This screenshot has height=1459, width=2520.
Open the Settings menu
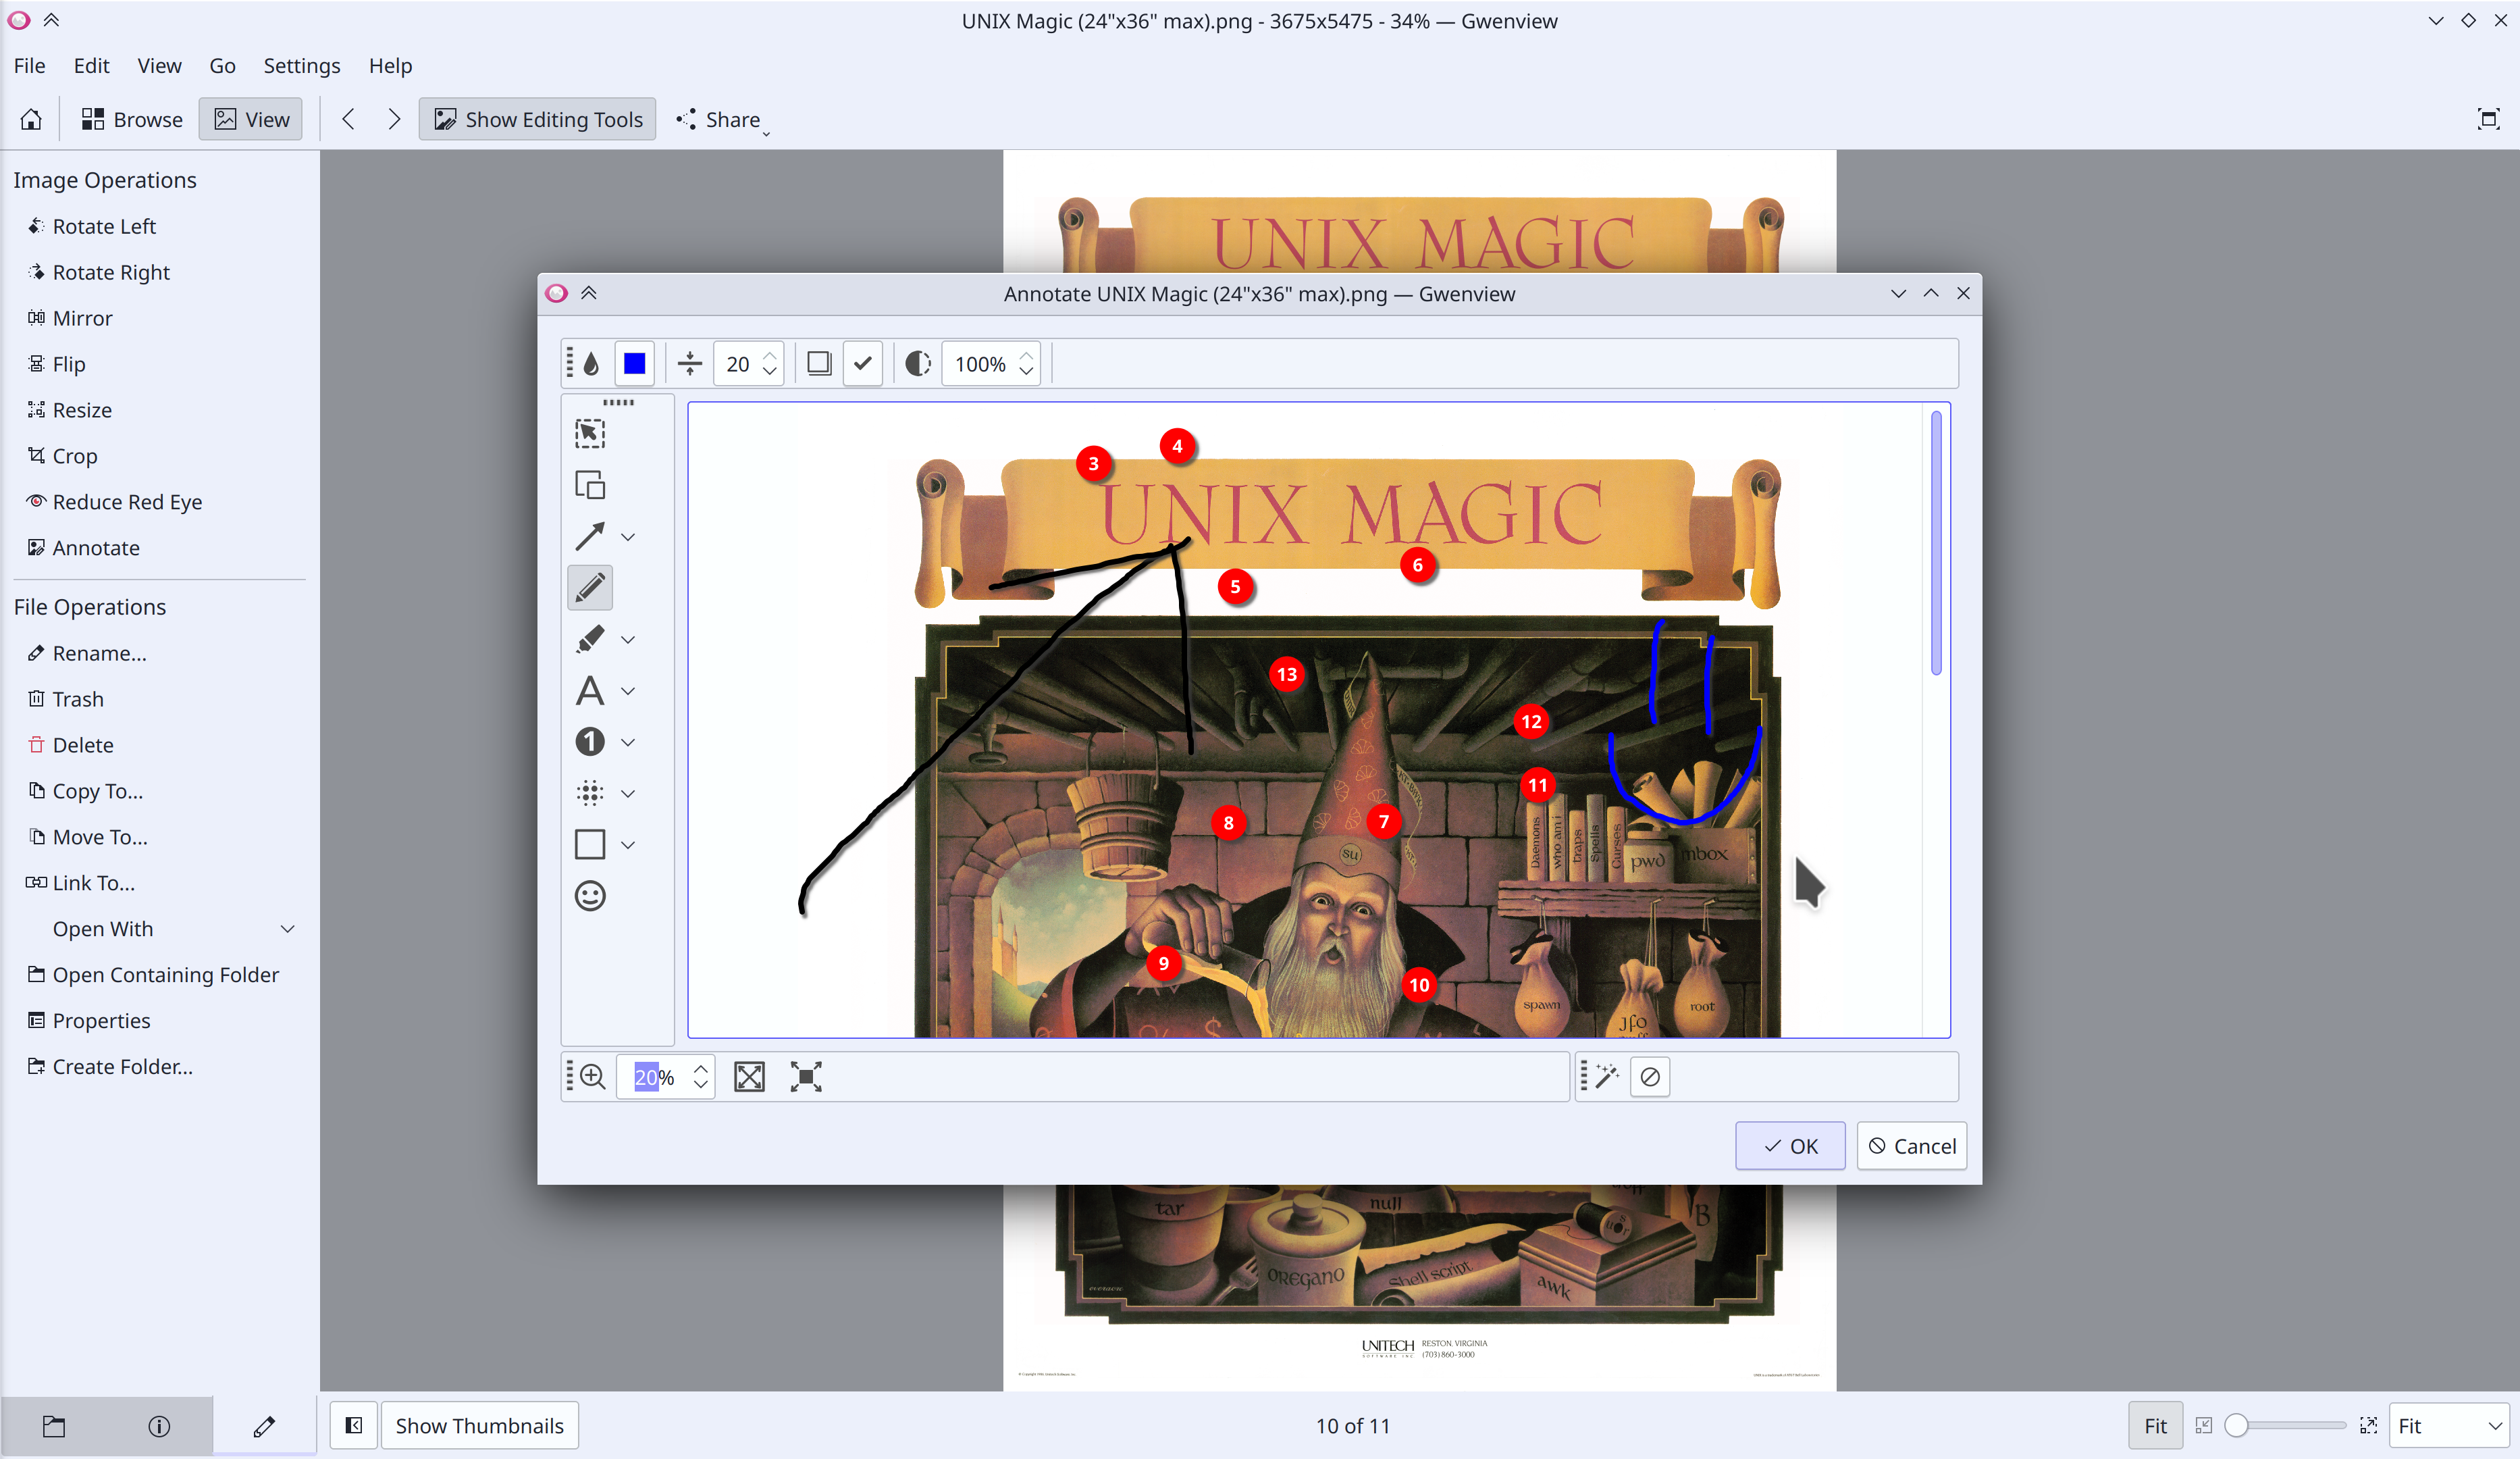301,66
